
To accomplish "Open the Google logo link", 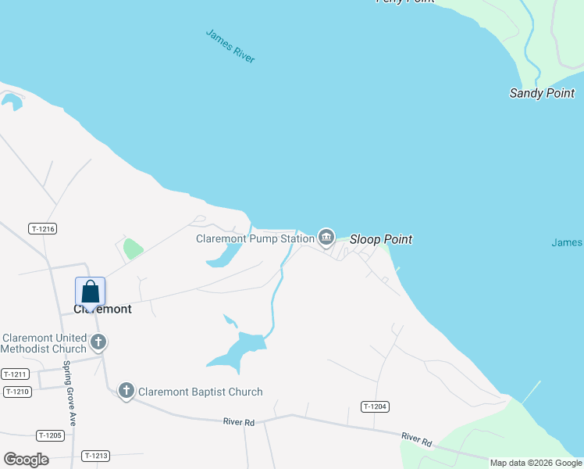I will [x=26, y=460].
